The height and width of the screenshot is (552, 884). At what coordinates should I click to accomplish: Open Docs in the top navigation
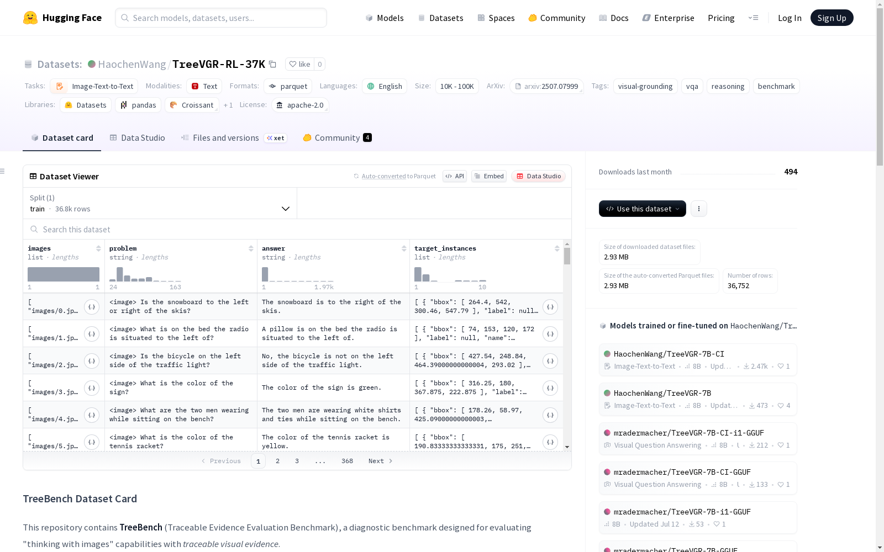tap(614, 18)
